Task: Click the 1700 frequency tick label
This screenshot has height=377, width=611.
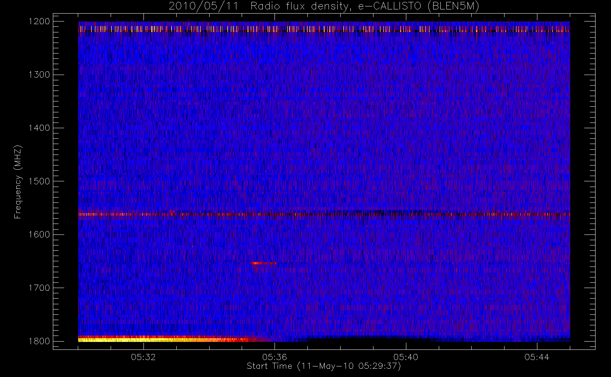Action: (x=40, y=288)
